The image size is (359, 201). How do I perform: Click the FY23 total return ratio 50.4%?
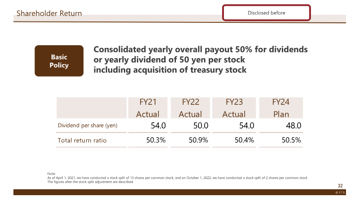click(244, 140)
